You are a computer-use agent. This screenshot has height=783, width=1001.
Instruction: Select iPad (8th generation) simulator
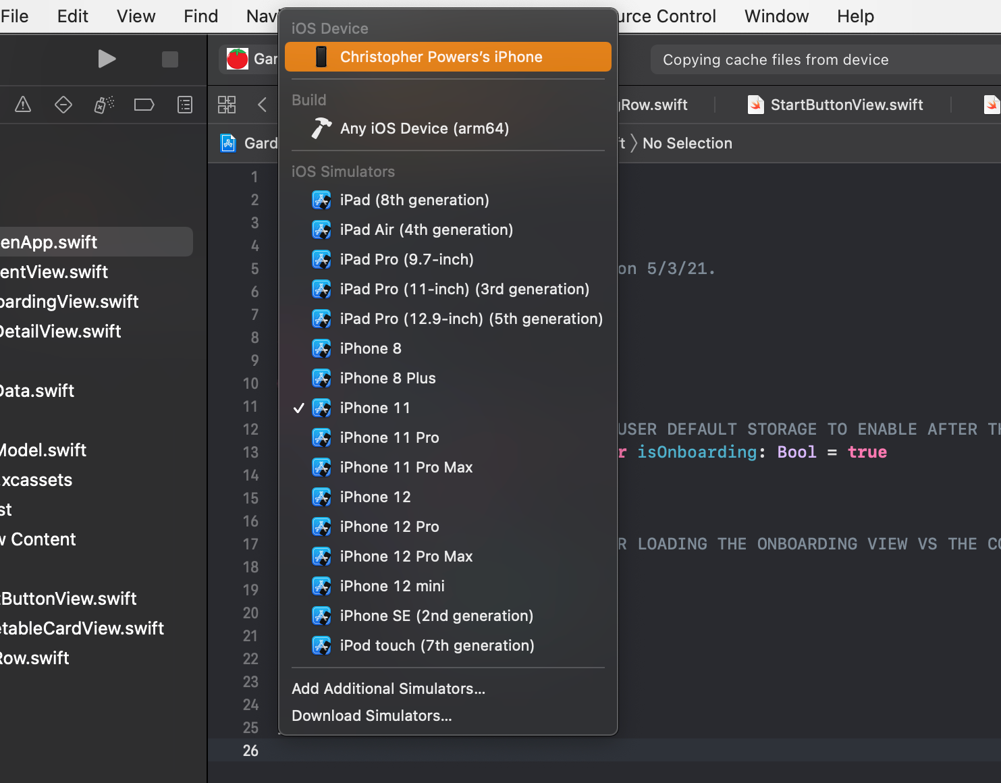click(448, 200)
